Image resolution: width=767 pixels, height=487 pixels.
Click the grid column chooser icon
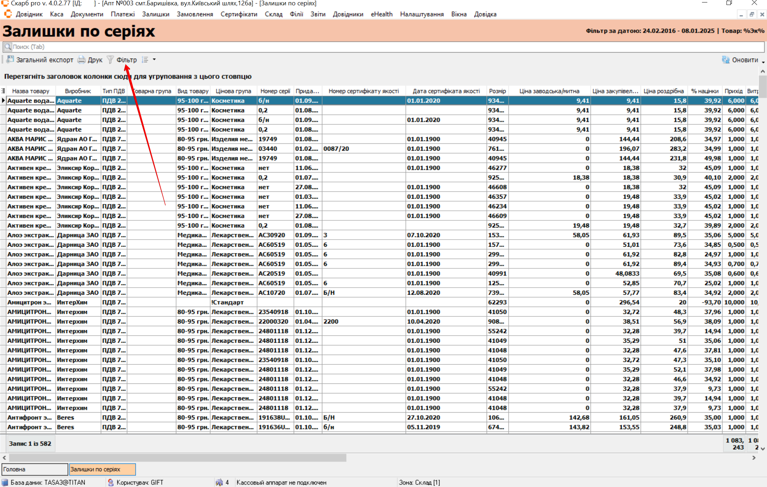(x=3, y=91)
